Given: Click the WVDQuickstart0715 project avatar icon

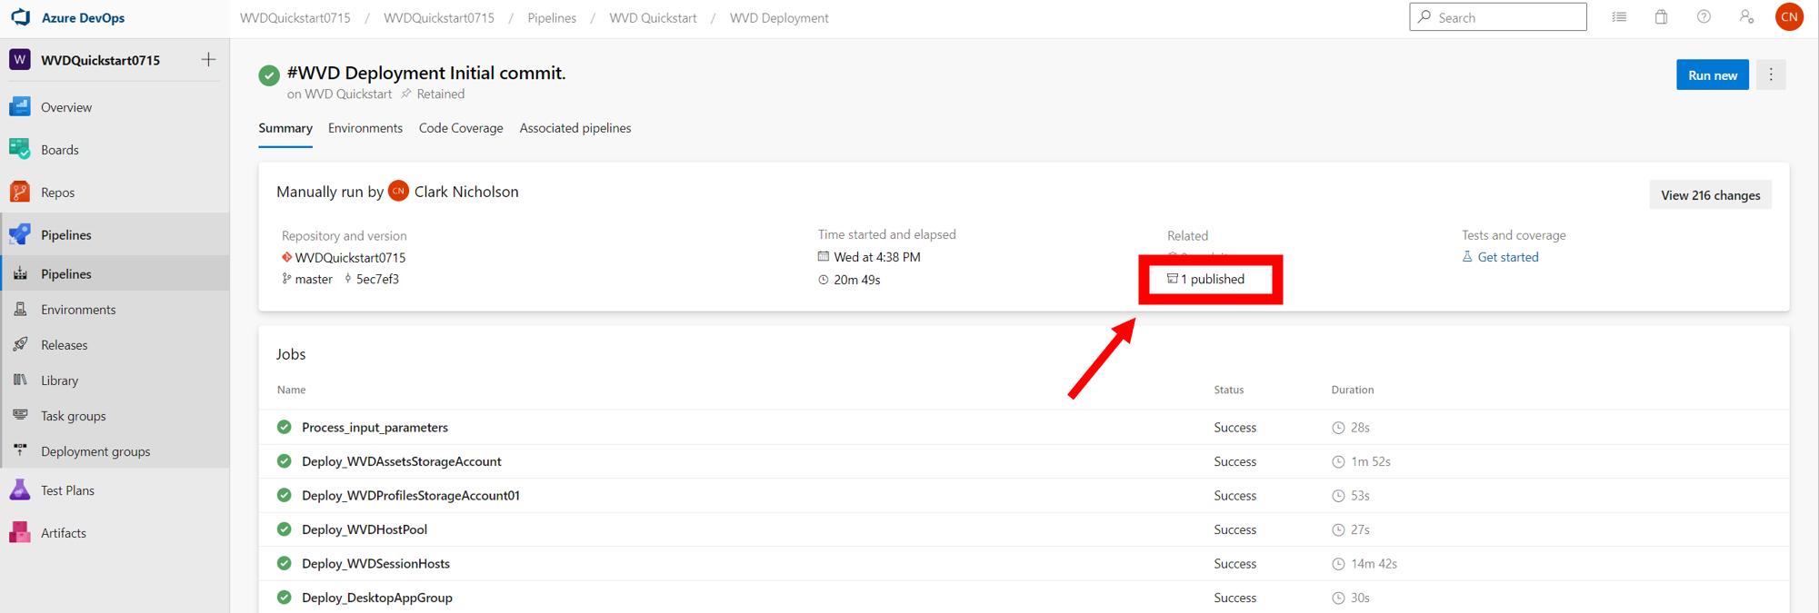Looking at the screenshot, I should coord(20,60).
